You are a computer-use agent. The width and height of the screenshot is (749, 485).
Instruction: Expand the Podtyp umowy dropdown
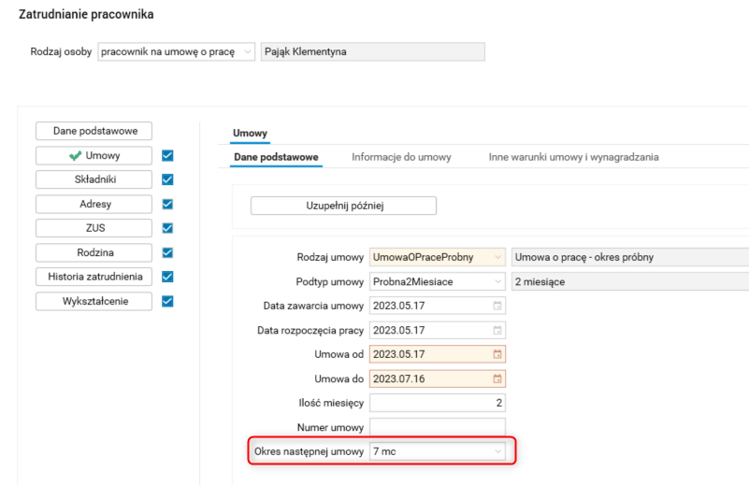tap(497, 281)
